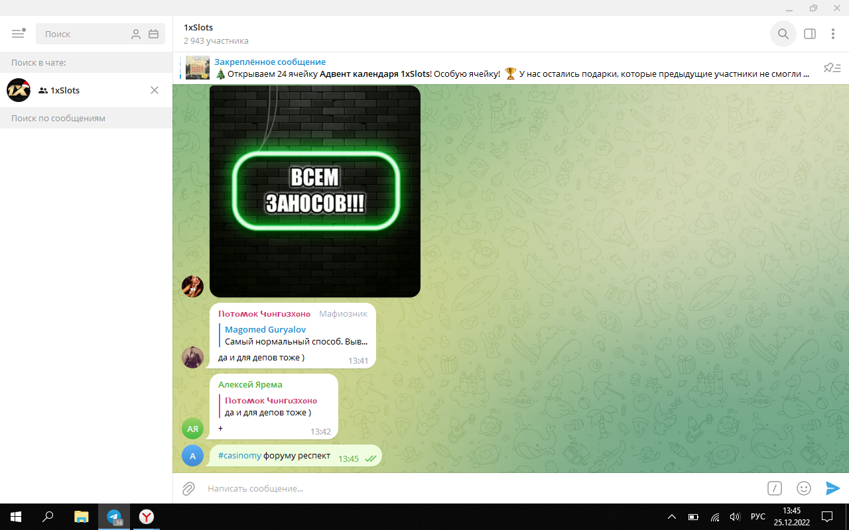
Task: Open the emoji picker smiley icon
Action: (x=804, y=488)
